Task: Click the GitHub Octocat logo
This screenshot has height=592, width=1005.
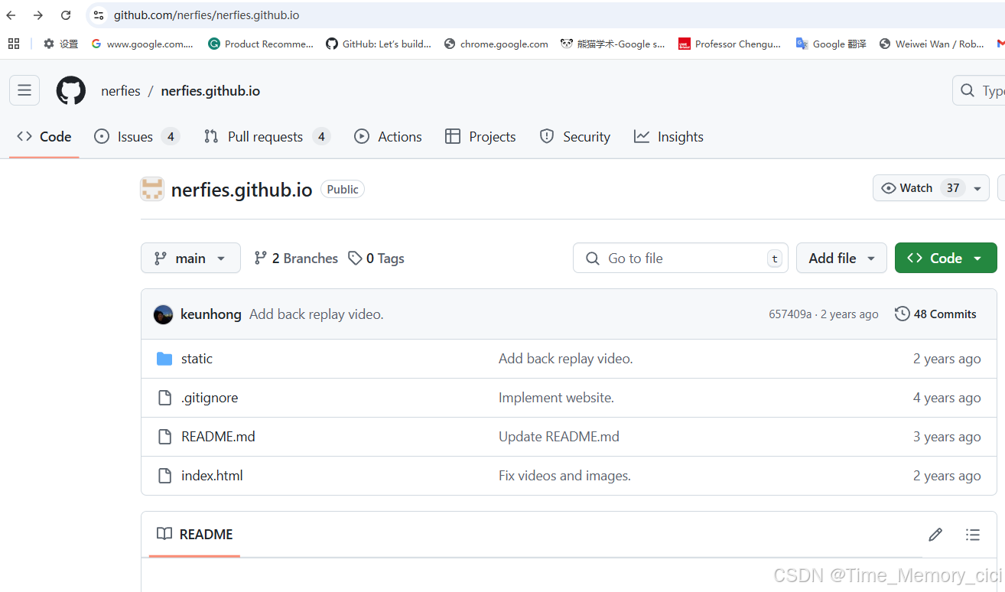Action: [71, 90]
